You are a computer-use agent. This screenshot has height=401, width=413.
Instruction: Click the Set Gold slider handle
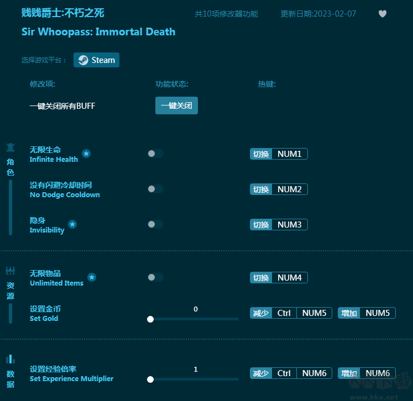click(150, 319)
